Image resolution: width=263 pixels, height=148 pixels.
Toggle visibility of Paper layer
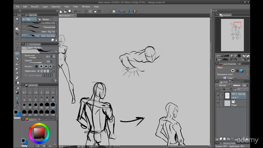pos(218,103)
